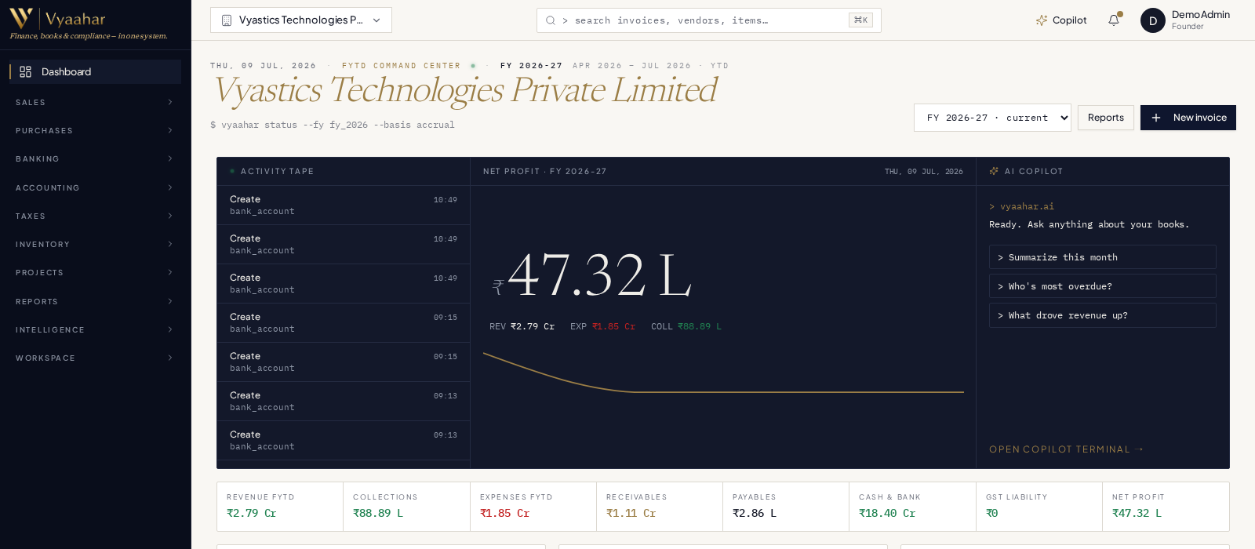Open the 10:49 first Create bank_account entry
The image size is (1255, 549).
point(344,205)
